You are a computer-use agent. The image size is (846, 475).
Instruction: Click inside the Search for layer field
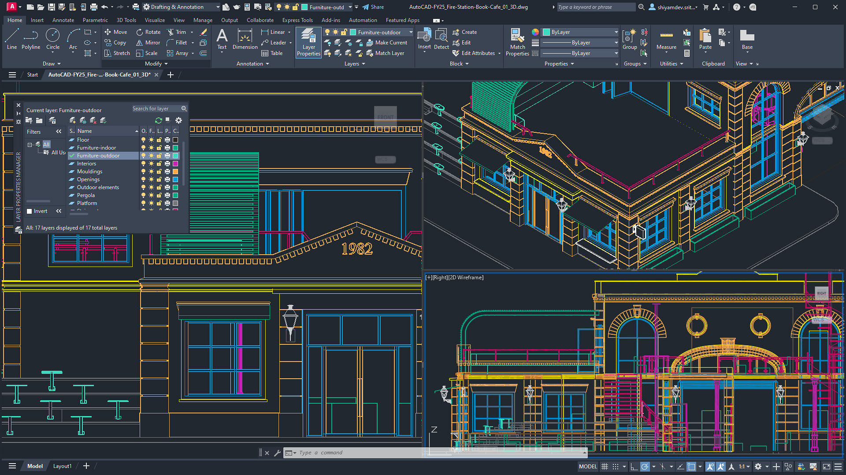click(156, 108)
